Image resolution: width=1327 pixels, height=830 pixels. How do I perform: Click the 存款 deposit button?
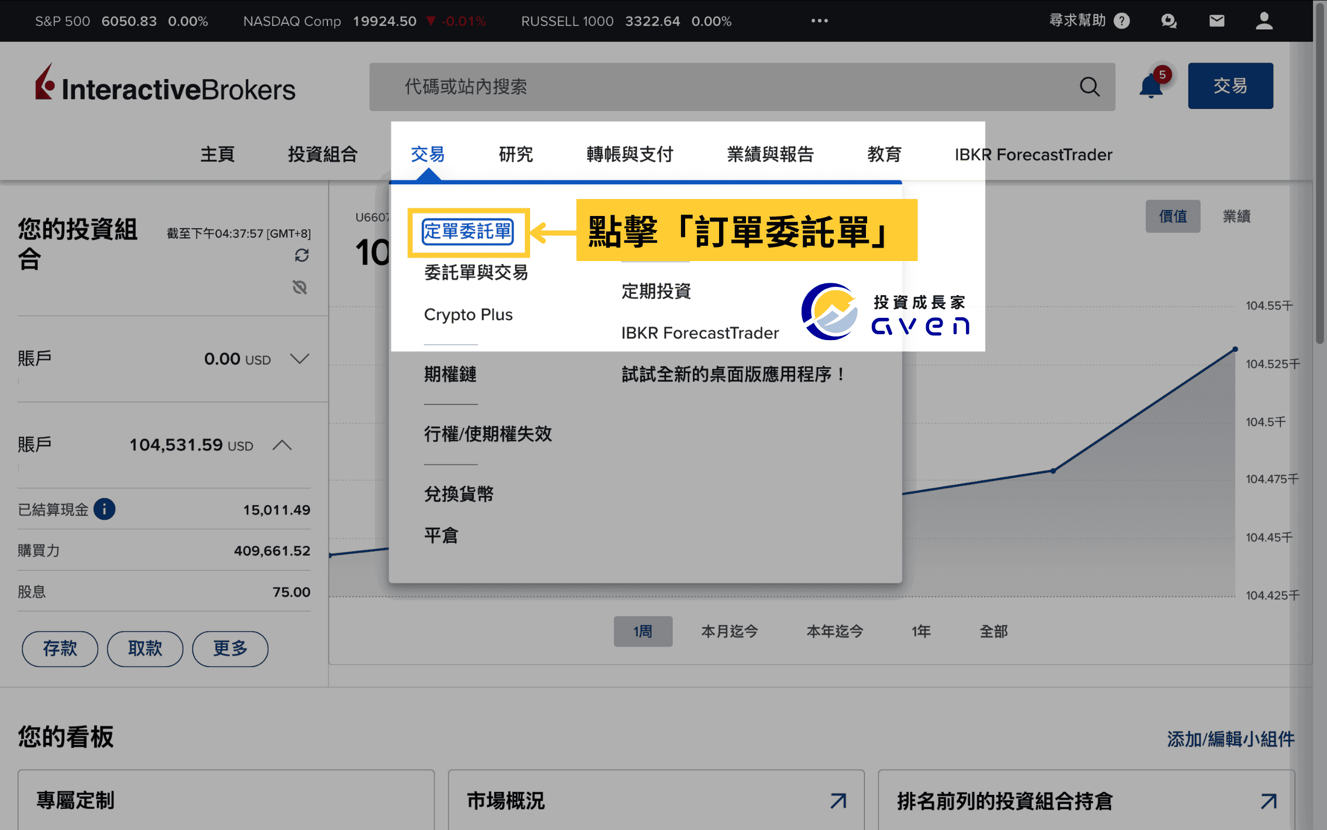tap(60, 648)
